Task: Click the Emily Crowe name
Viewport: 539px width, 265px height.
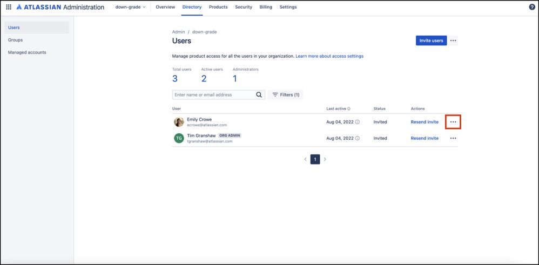Action: click(x=199, y=119)
